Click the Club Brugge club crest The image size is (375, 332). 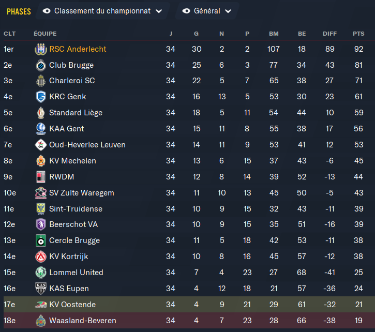pos(40,65)
